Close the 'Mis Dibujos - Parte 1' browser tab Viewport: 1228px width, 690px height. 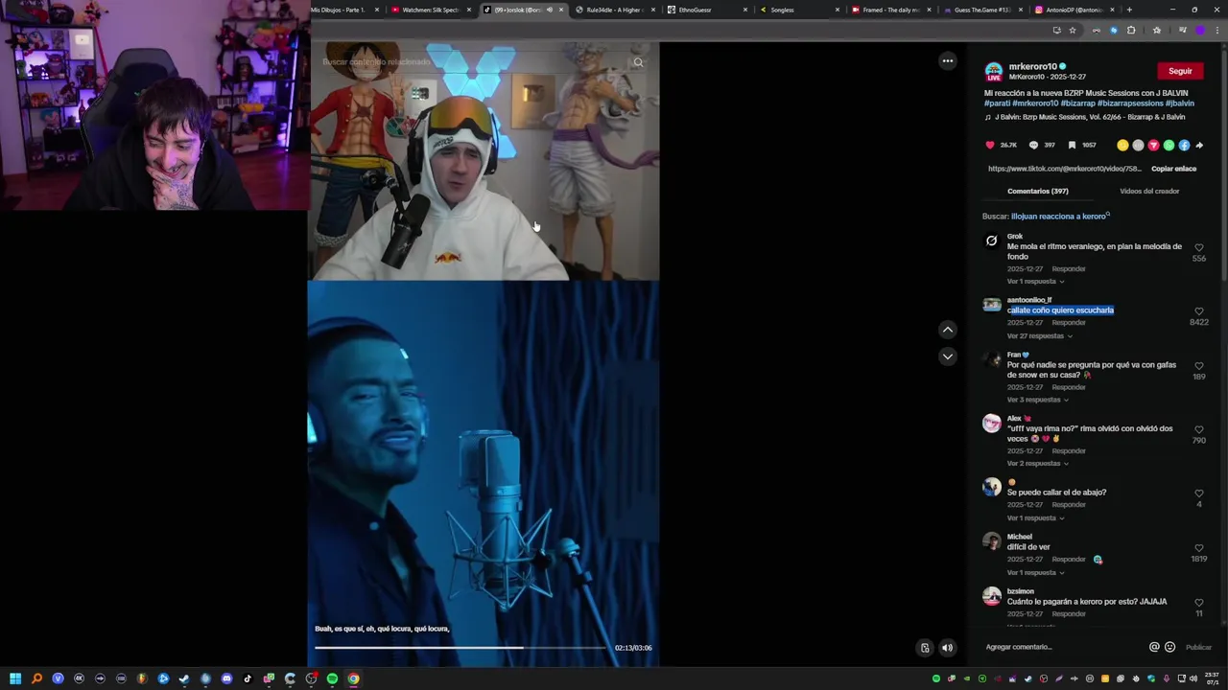coord(377,10)
